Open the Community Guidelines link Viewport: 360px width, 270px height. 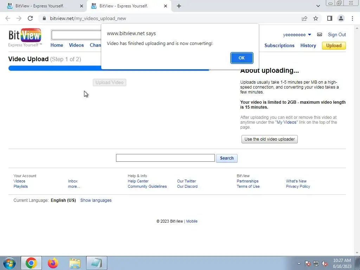147,186
